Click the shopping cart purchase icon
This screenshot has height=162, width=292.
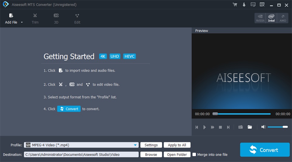(x=235, y=5)
